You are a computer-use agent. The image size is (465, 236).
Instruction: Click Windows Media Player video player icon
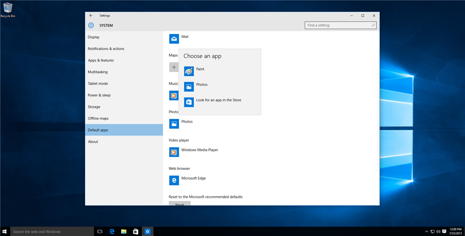174,152
